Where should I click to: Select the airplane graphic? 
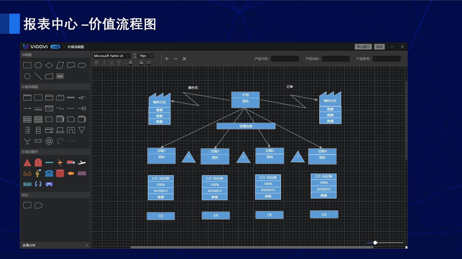82,162
